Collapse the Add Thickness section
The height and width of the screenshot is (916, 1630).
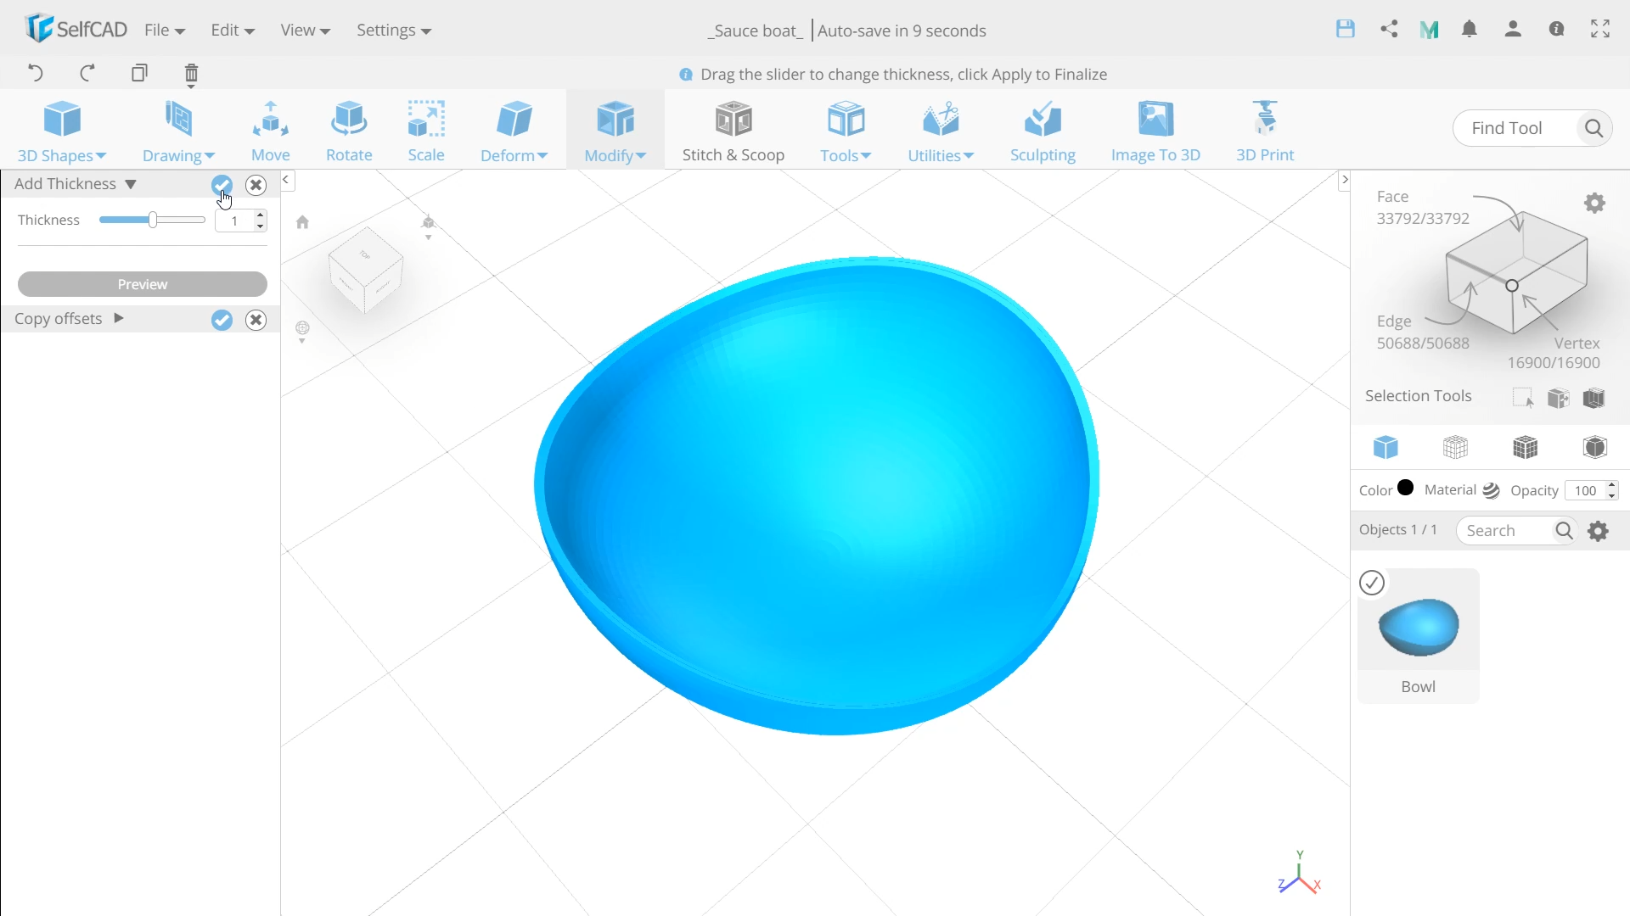(x=131, y=184)
